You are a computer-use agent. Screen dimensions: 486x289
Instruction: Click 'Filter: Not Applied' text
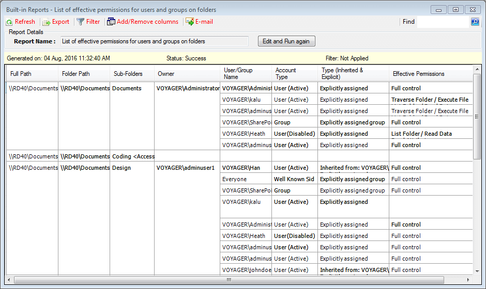click(347, 58)
